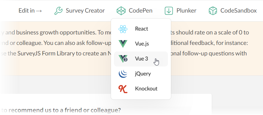Click the React atom logo
Image resolution: width=263 pixels, height=115 pixels.
click(123, 29)
